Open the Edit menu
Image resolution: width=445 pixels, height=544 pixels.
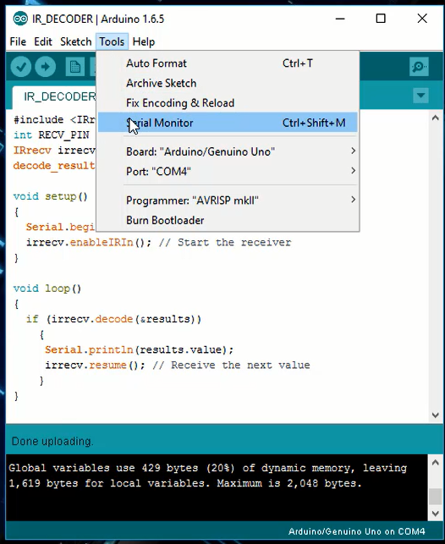[x=43, y=41]
